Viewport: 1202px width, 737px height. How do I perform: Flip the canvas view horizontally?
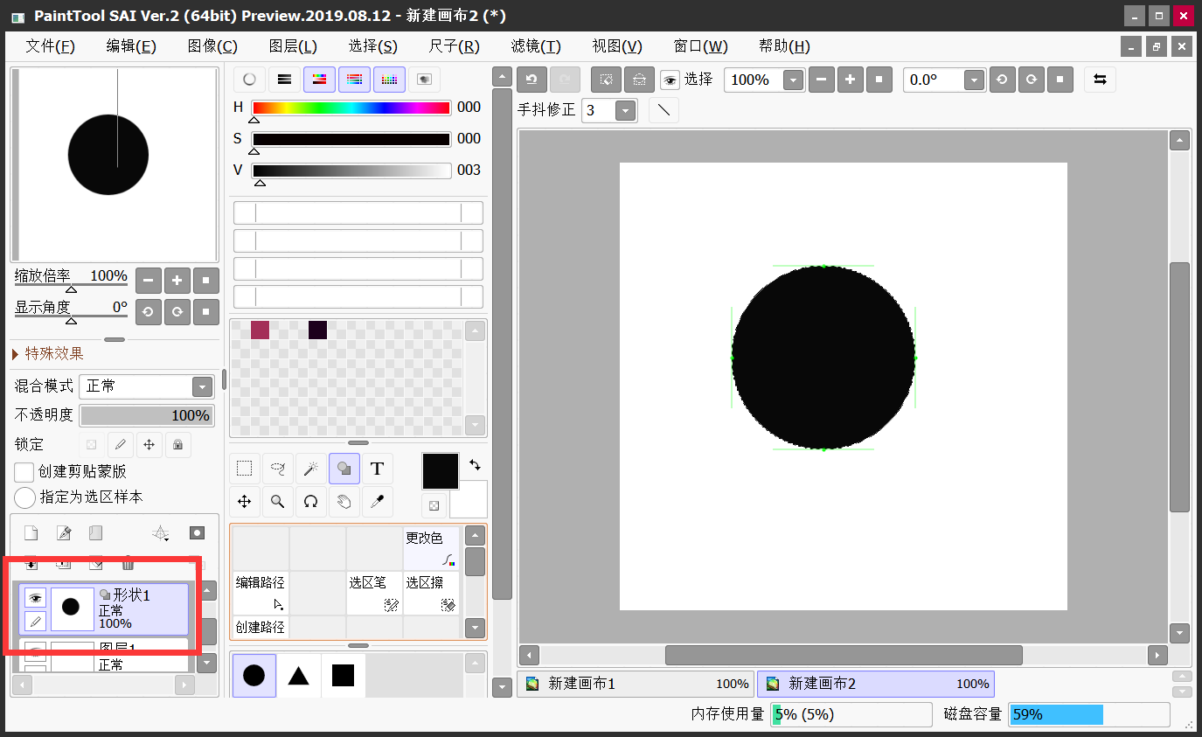point(1100,80)
